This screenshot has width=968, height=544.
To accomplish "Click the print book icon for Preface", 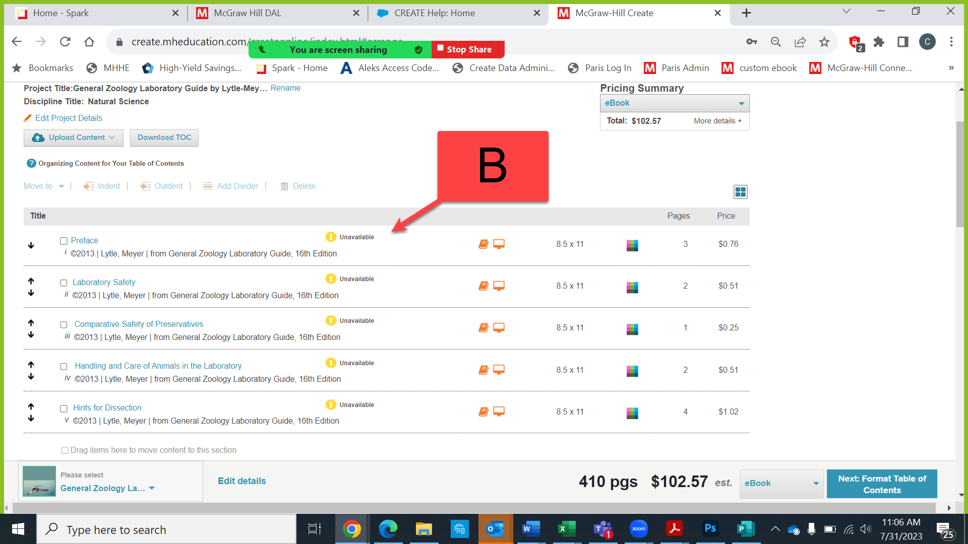I will click(483, 244).
